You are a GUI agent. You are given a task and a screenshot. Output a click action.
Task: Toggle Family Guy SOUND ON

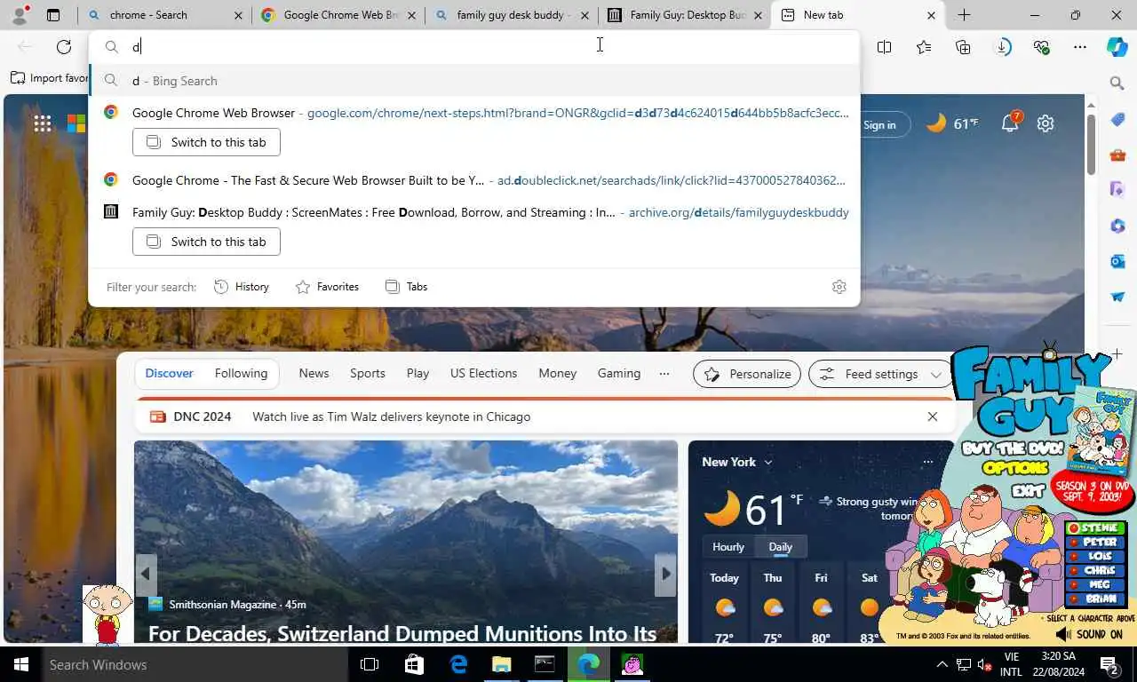pos(1091,634)
